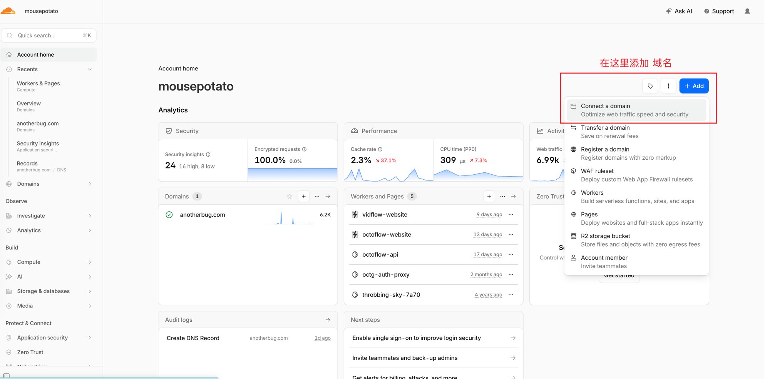Click plus icon in Workers and Pages card

tap(489, 196)
